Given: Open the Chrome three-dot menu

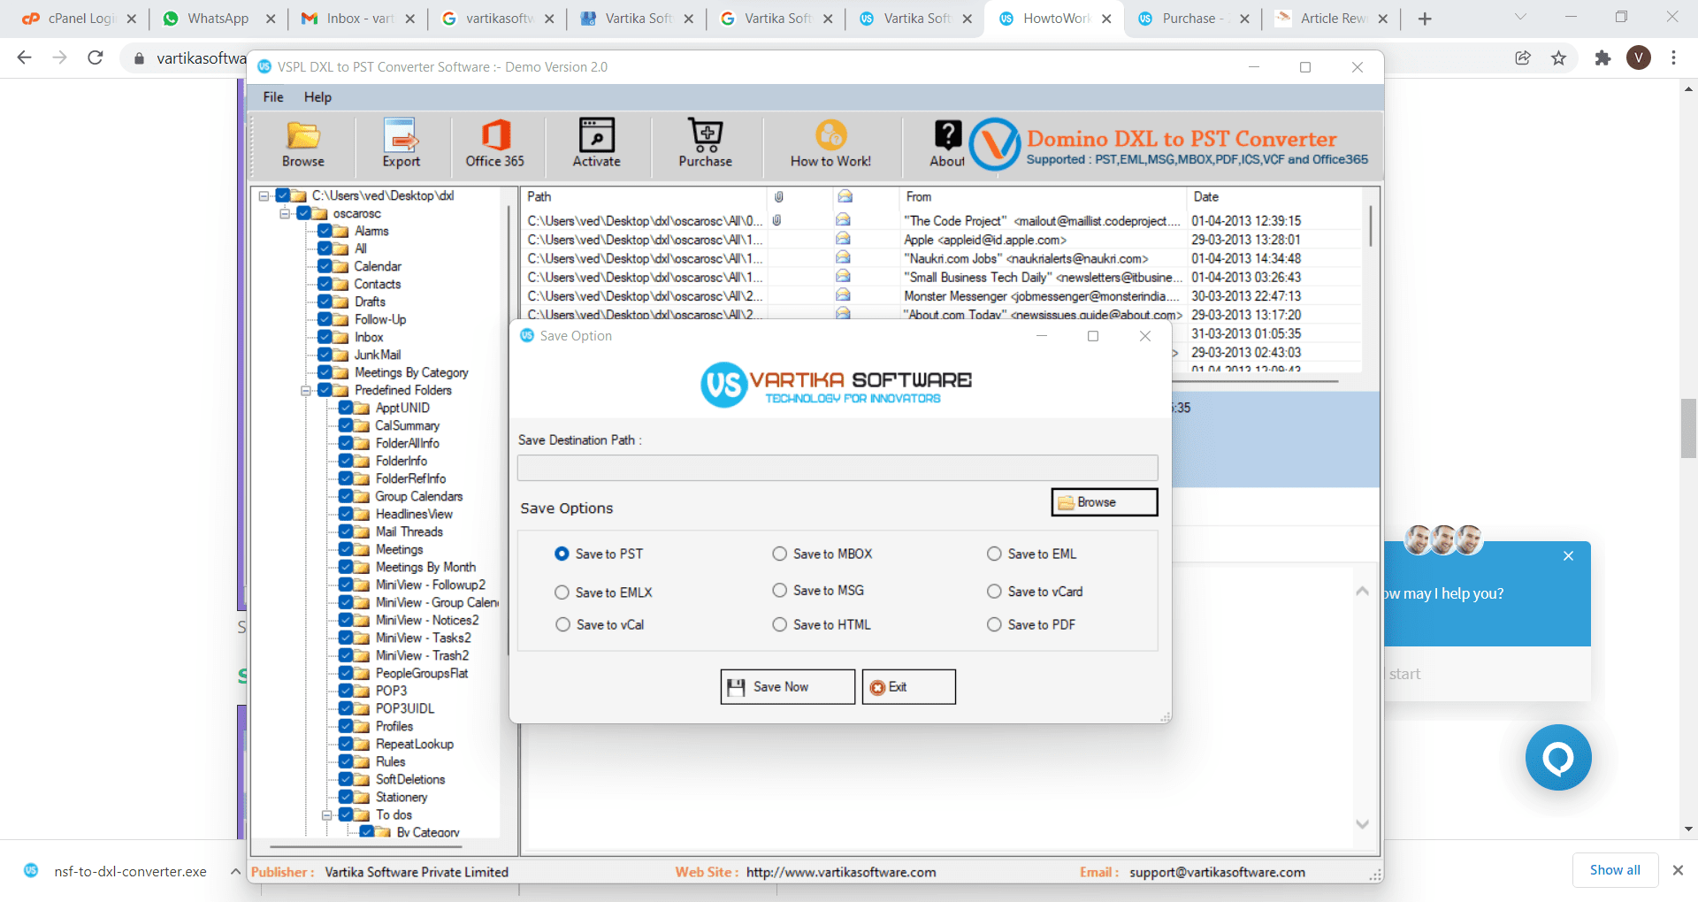Looking at the screenshot, I should tap(1673, 57).
